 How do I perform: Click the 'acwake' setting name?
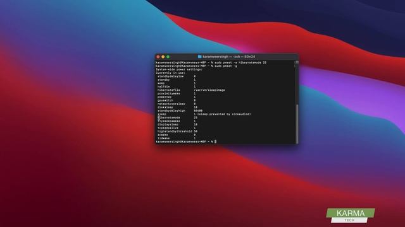pos(163,135)
